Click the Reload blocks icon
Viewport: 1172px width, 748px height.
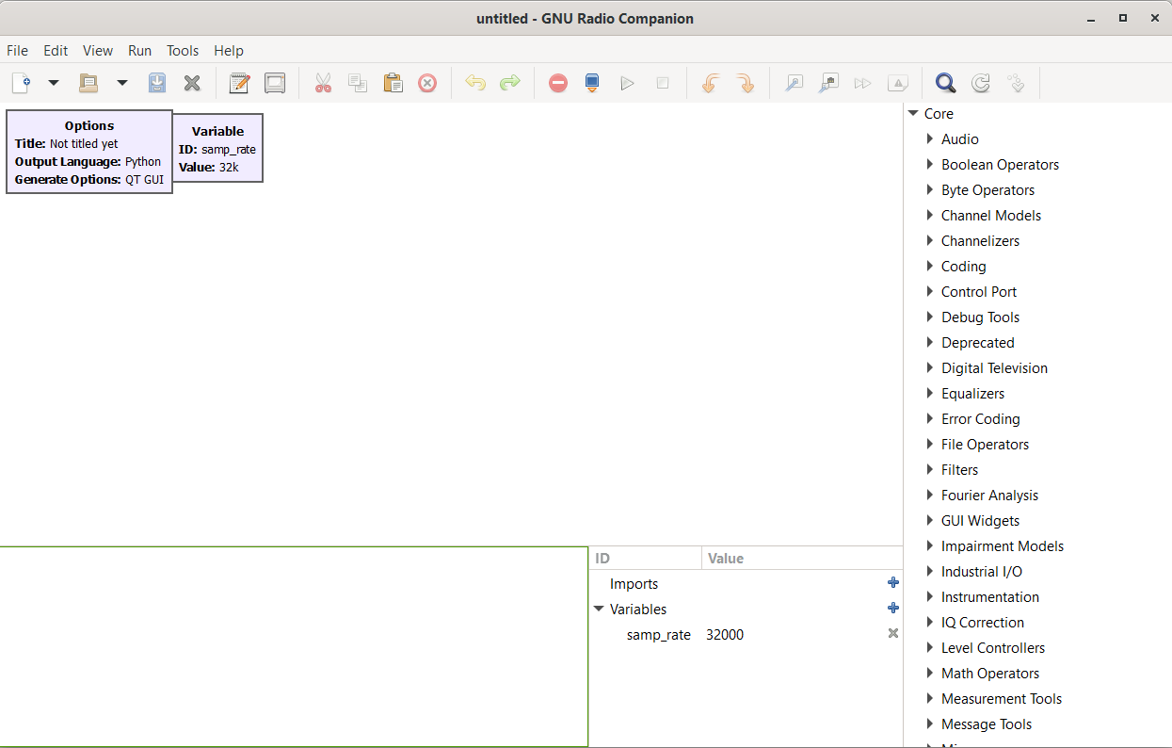(980, 83)
